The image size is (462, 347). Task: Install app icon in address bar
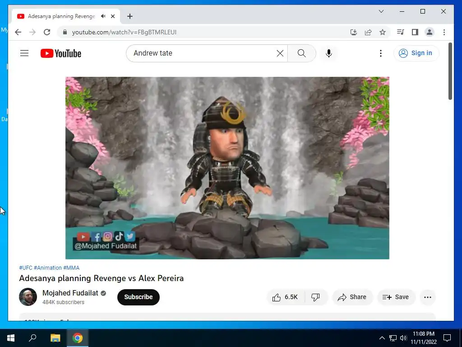tap(354, 32)
